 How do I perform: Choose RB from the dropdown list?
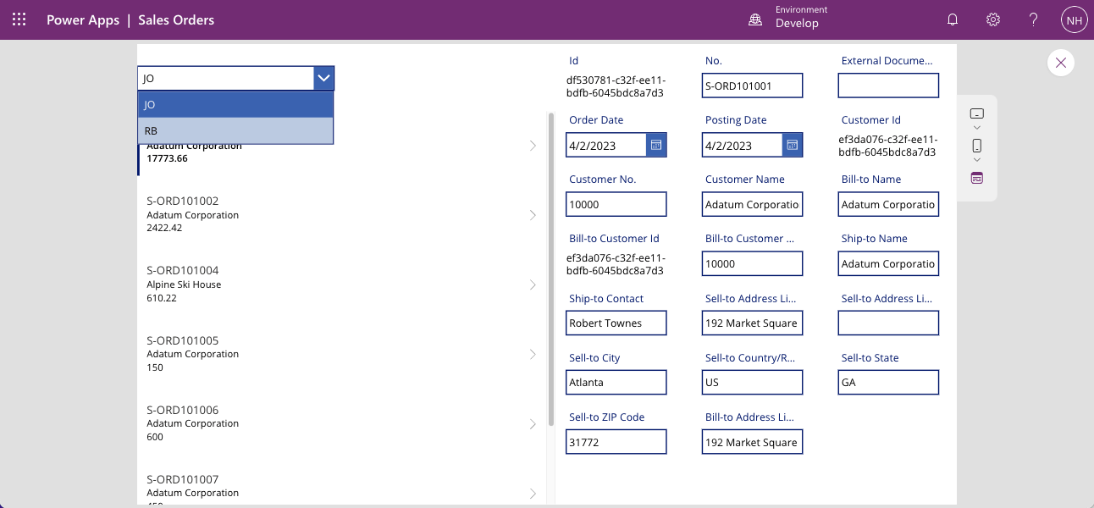click(x=235, y=131)
